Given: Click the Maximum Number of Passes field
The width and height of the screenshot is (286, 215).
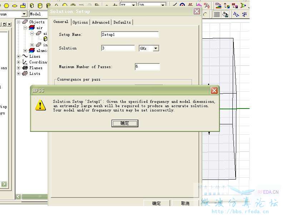Looking at the screenshot, I should click(147, 67).
